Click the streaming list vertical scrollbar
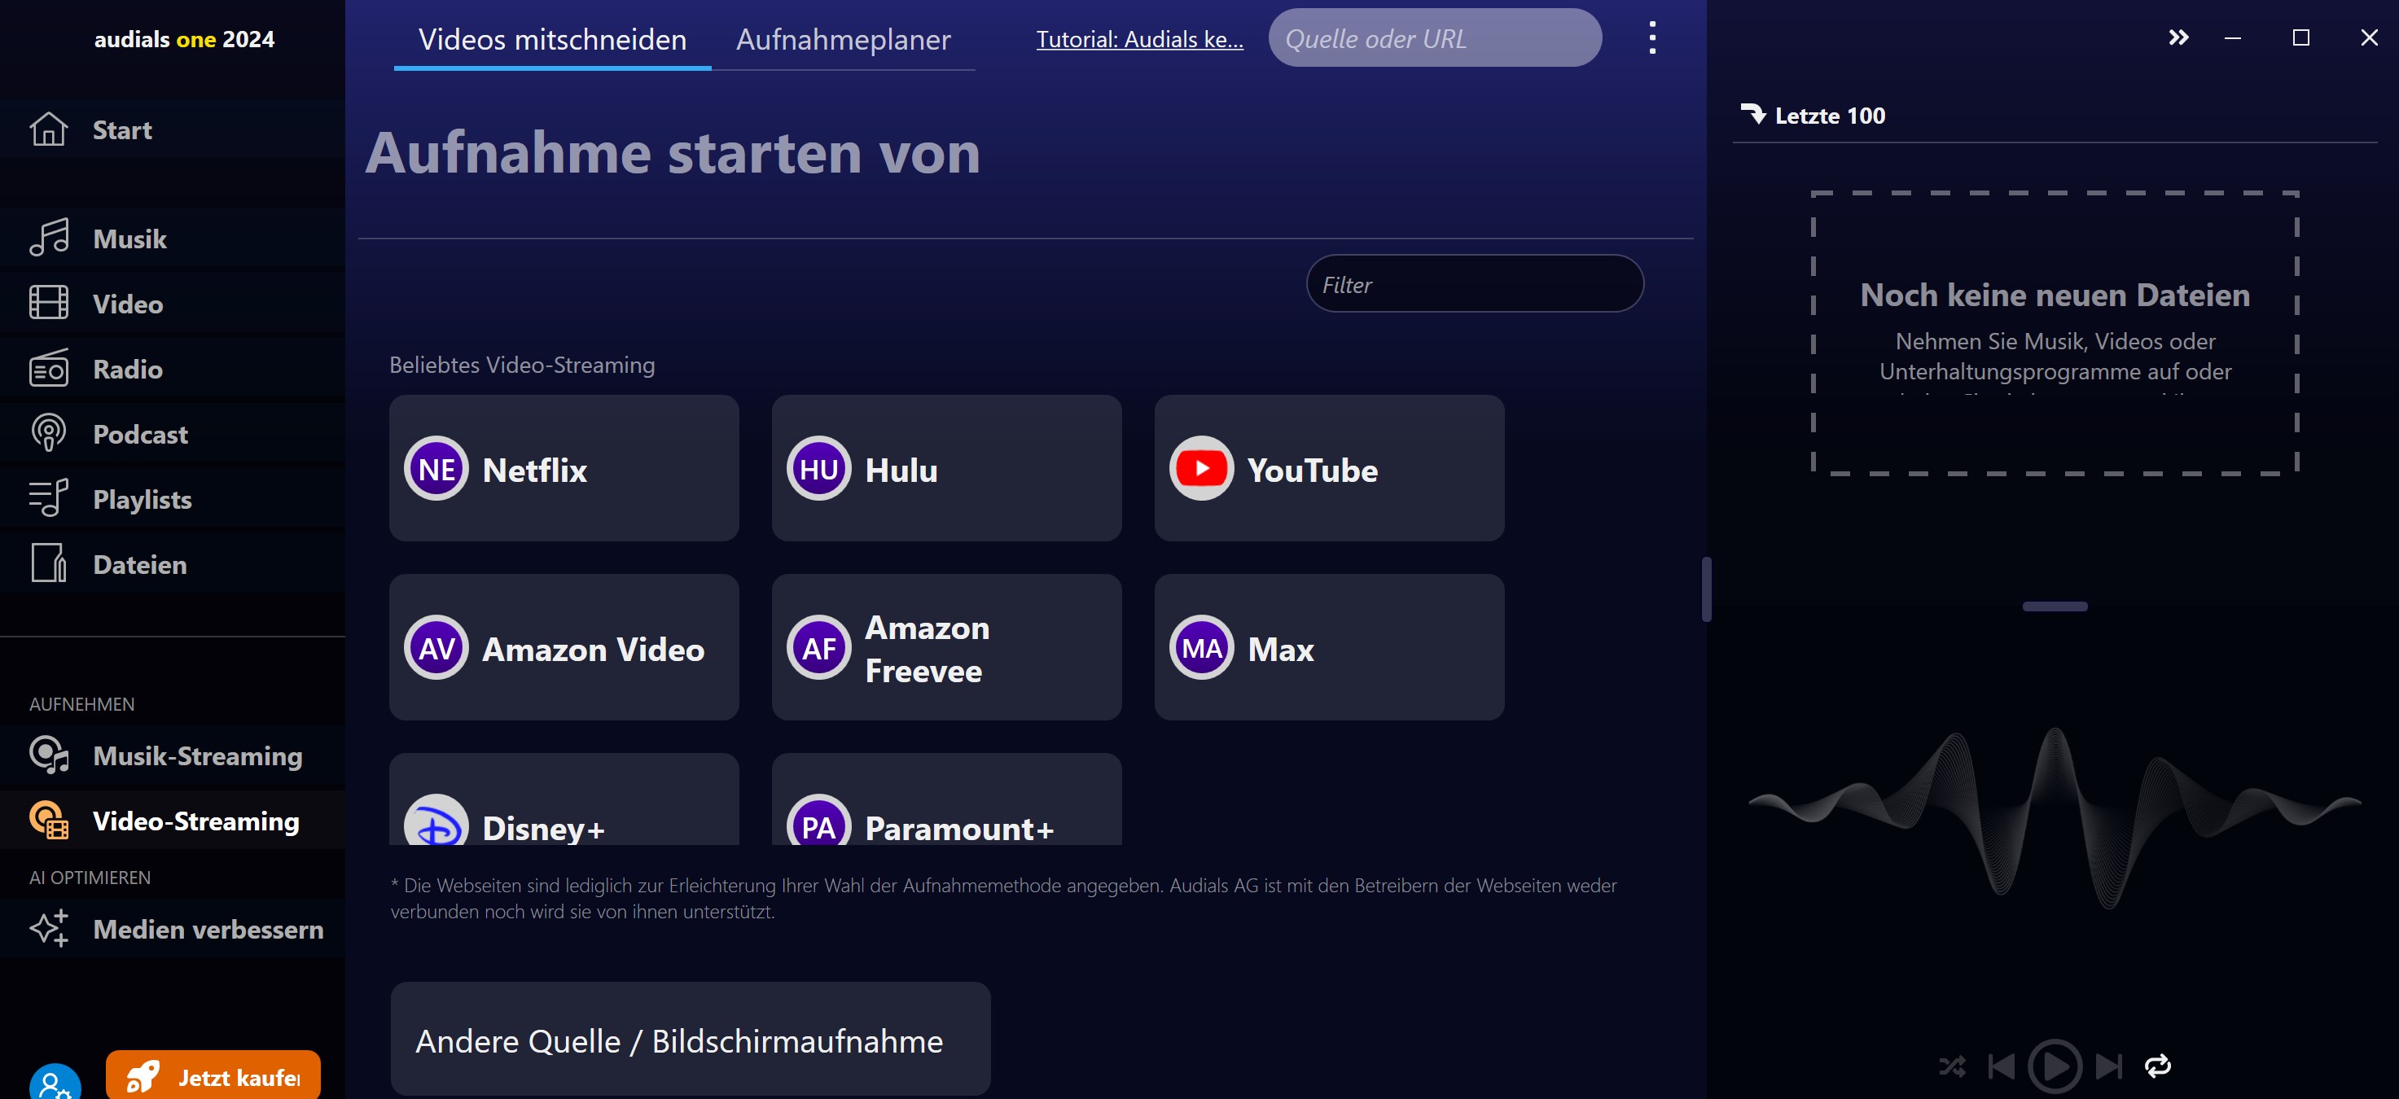This screenshot has width=2399, height=1099. [1706, 589]
